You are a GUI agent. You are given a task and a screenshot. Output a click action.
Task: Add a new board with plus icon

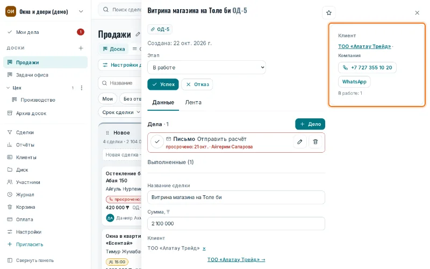point(81,48)
